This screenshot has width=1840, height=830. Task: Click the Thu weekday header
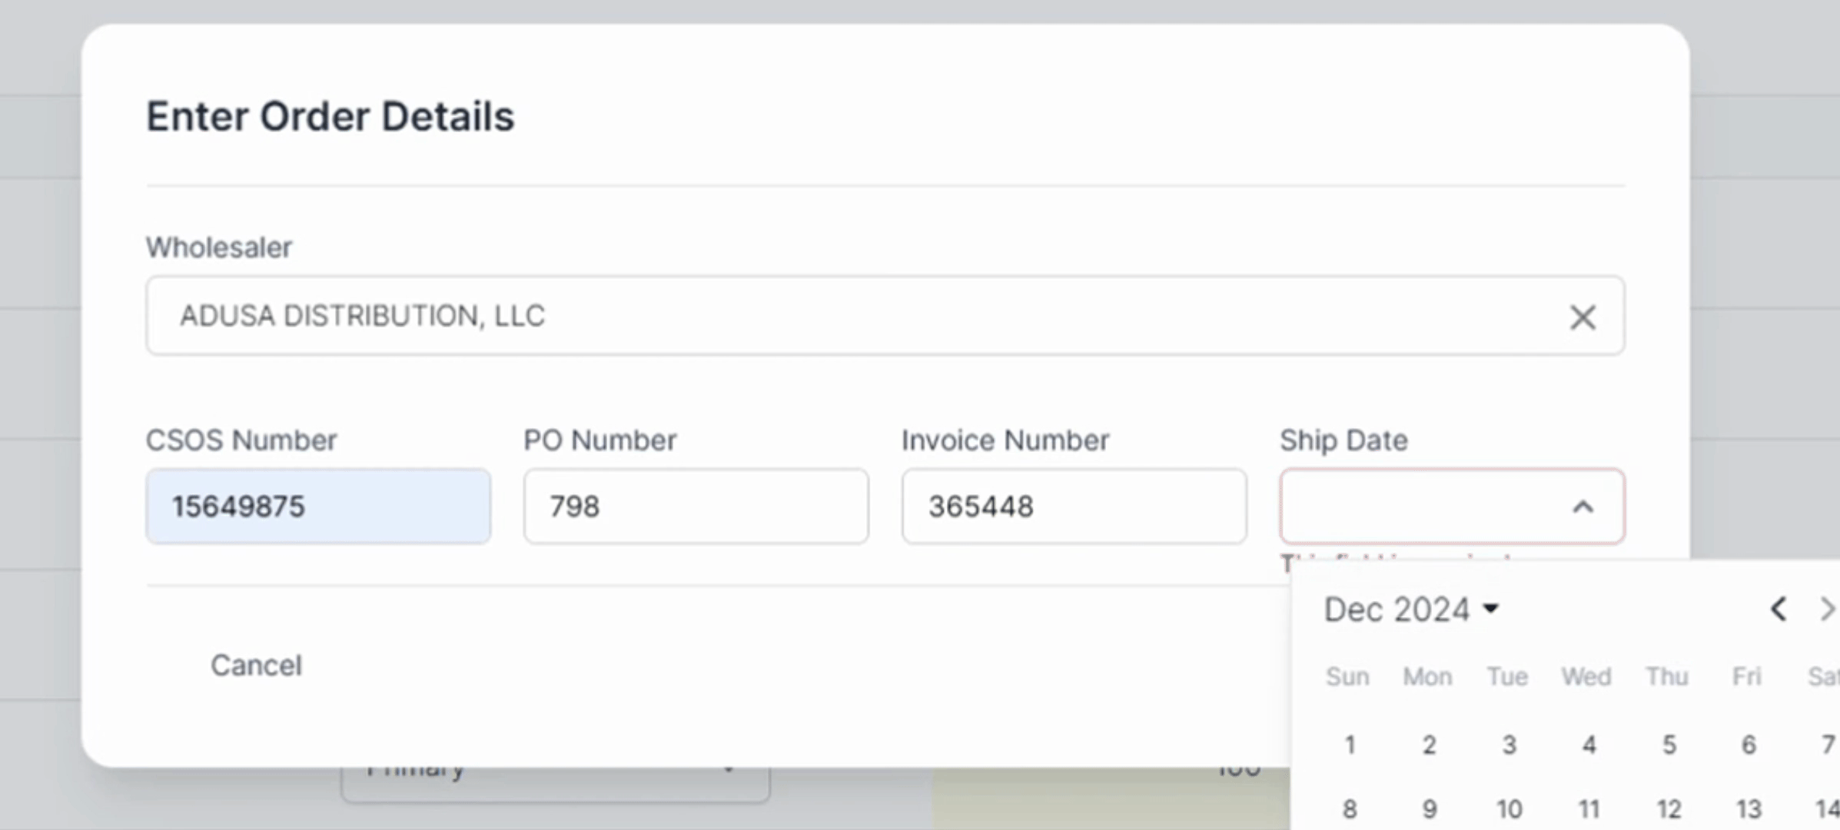[x=1666, y=676]
